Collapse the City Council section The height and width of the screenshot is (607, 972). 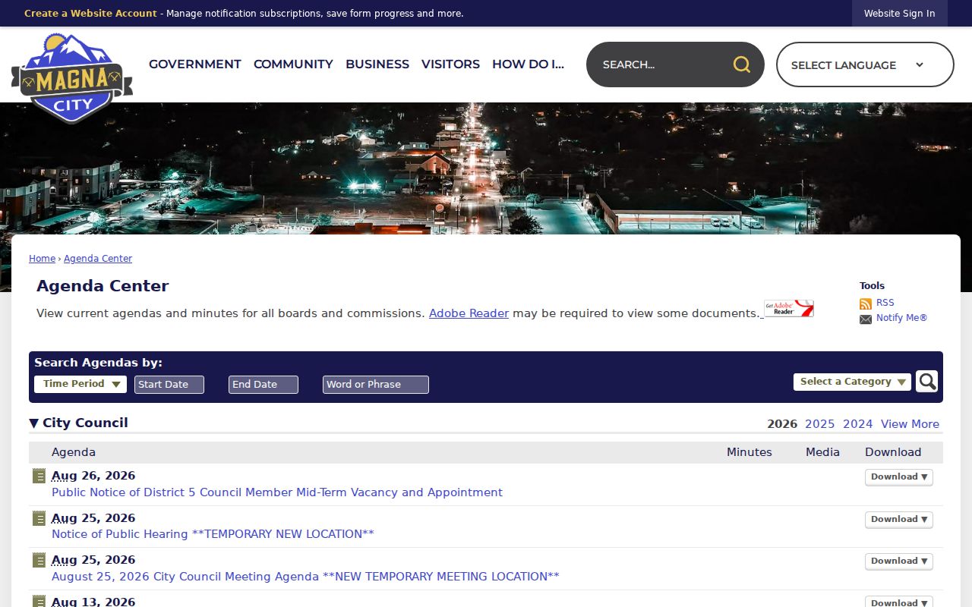tap(33, 423)
